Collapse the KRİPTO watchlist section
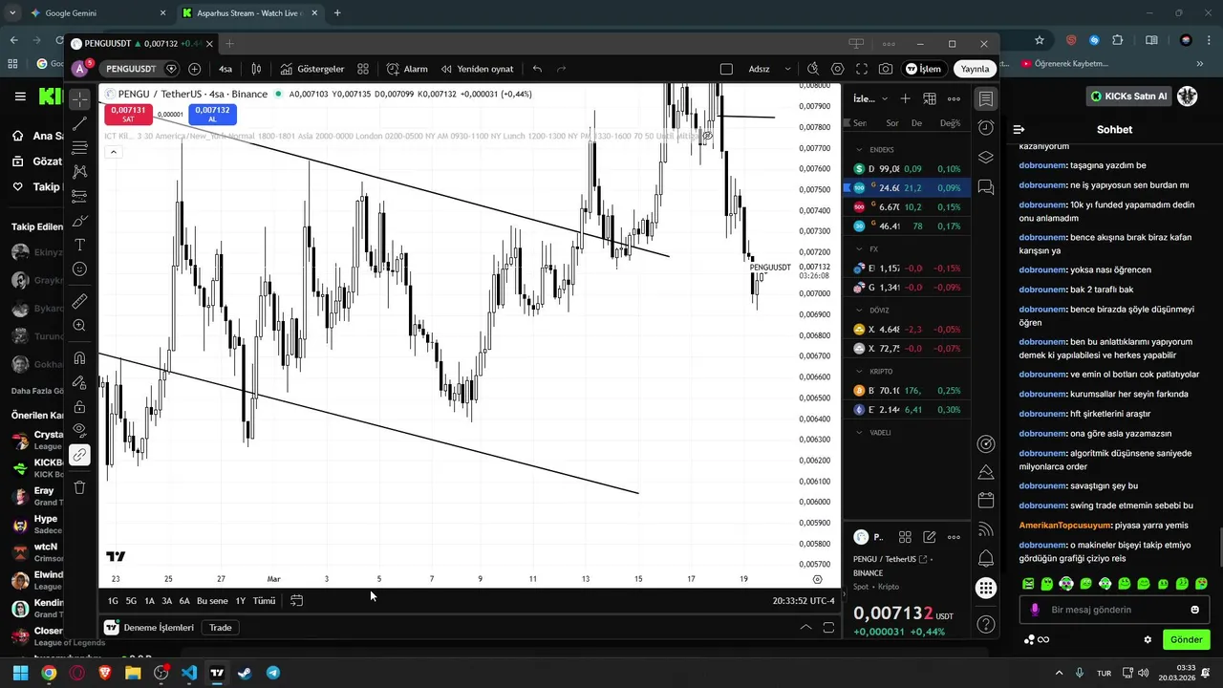The image size is (1223, 688). pyautogui.click(x=860, y=372)
